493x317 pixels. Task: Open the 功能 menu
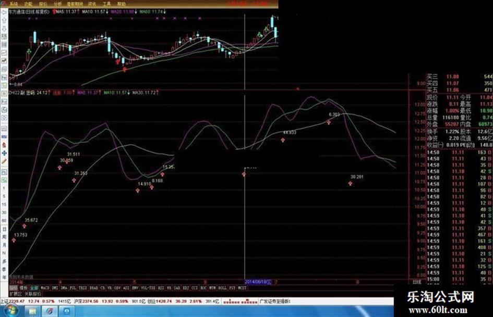tap(28, 4)
